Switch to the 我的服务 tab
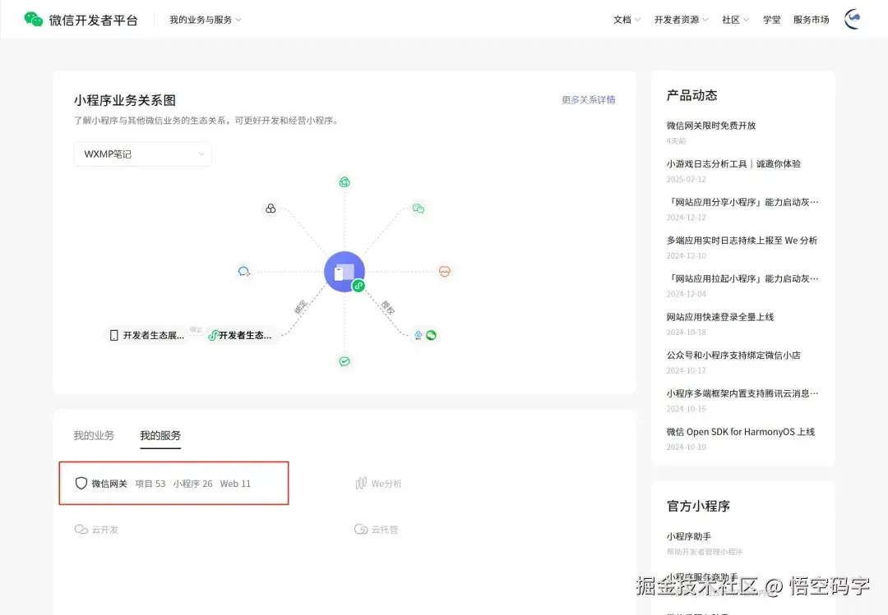Viewport: 888px width, 615px height. pos(160,436)
